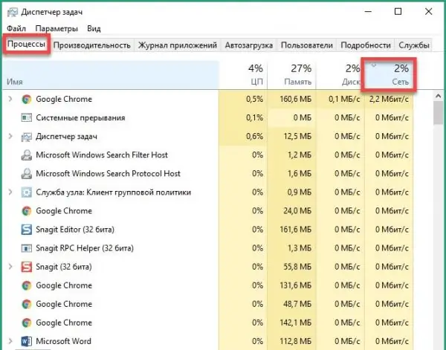Click the Диспетчер задач row icon
The height and width of the screenshot is (350, 446).
coord(27,137)
